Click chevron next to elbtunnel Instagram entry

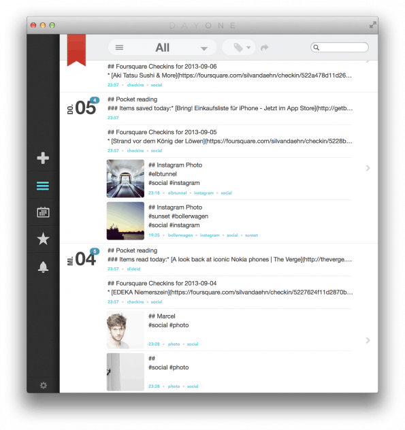point(368,168)
